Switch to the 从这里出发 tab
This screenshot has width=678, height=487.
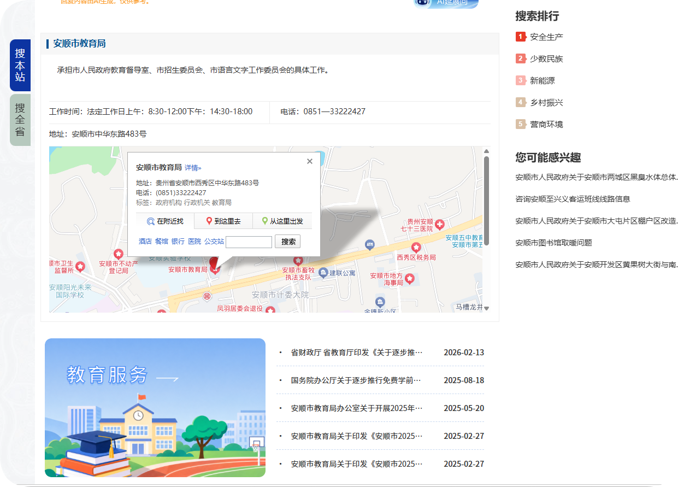point(282,221)
